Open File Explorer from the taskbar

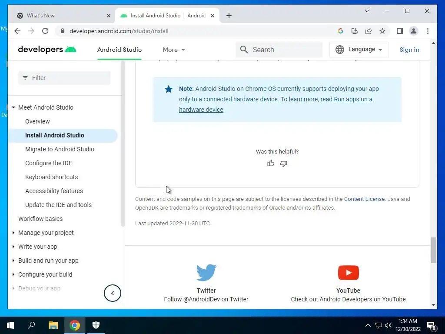(x=53, y=325)
